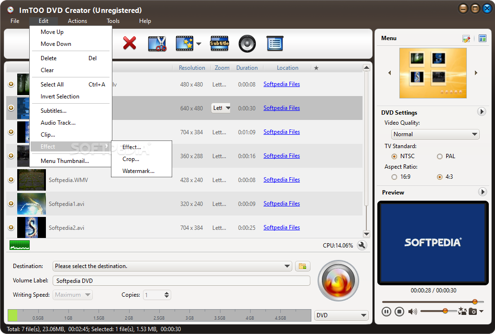Open the menu templates icon
Viewport: 495px width, 334px height.
click(x=483, y=39)
